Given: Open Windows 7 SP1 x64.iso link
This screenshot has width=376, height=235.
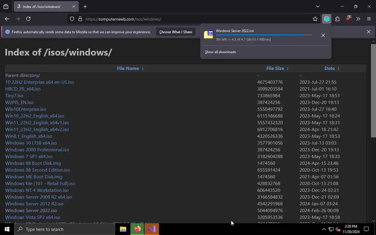Looking at the screenshot, I should [x=29, y=157].
